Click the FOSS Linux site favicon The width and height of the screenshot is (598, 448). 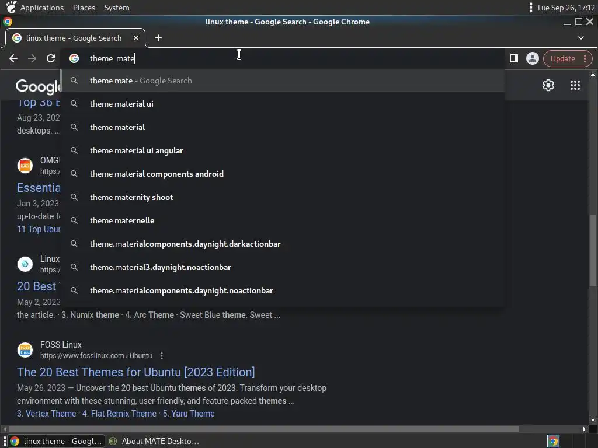tap(25, 350)
